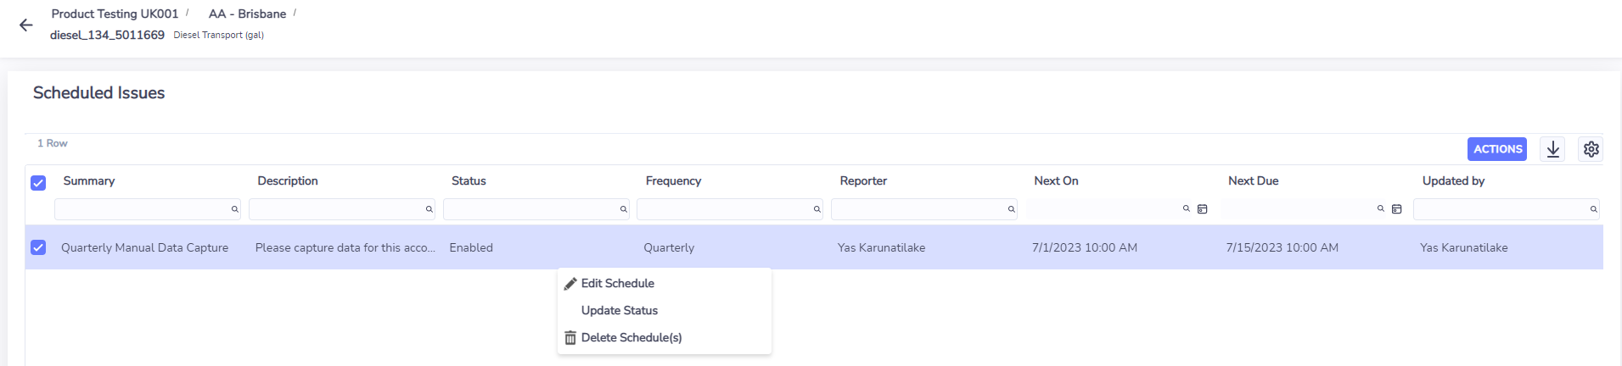Viewport: 1622px width, 366px height.
Task: Open calendar picker in Next Due filter
Action: pyautogui.click(x=1396, y=209)
